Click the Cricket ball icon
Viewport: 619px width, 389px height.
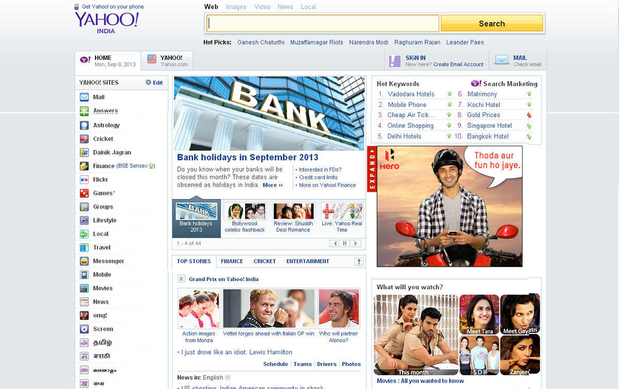pos(84,139)
